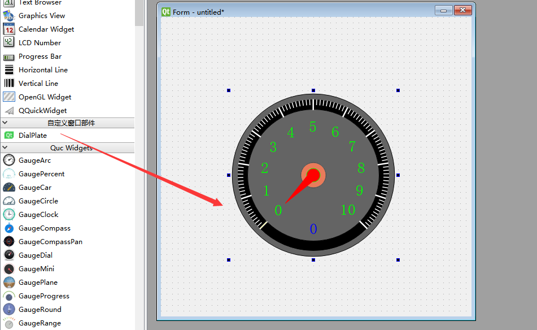Viewport: 537px width, 330px height.
Task: Click the Progress Bar widget icon
Action: pyautogui.click(x=8, y=56)
